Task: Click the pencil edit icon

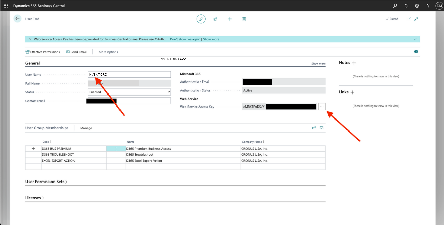Action: [x=201, y=19]
